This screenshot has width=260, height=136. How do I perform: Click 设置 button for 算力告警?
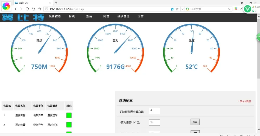pyautogui.click(x=195, y=122)
